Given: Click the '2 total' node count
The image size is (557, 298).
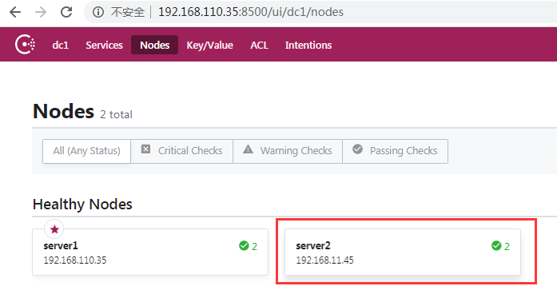Looking at the screenshot, I should (x=116, y=114).
